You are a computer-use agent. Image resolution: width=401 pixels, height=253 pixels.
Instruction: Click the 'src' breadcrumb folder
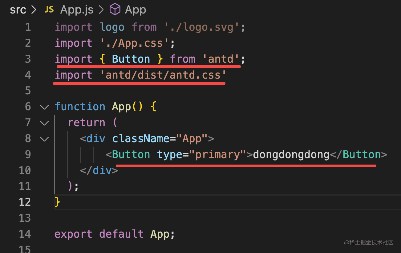tap(18, 10)
